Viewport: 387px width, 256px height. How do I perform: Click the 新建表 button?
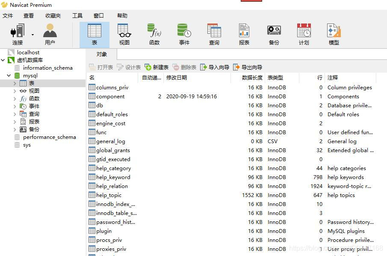tap(157, 67)
